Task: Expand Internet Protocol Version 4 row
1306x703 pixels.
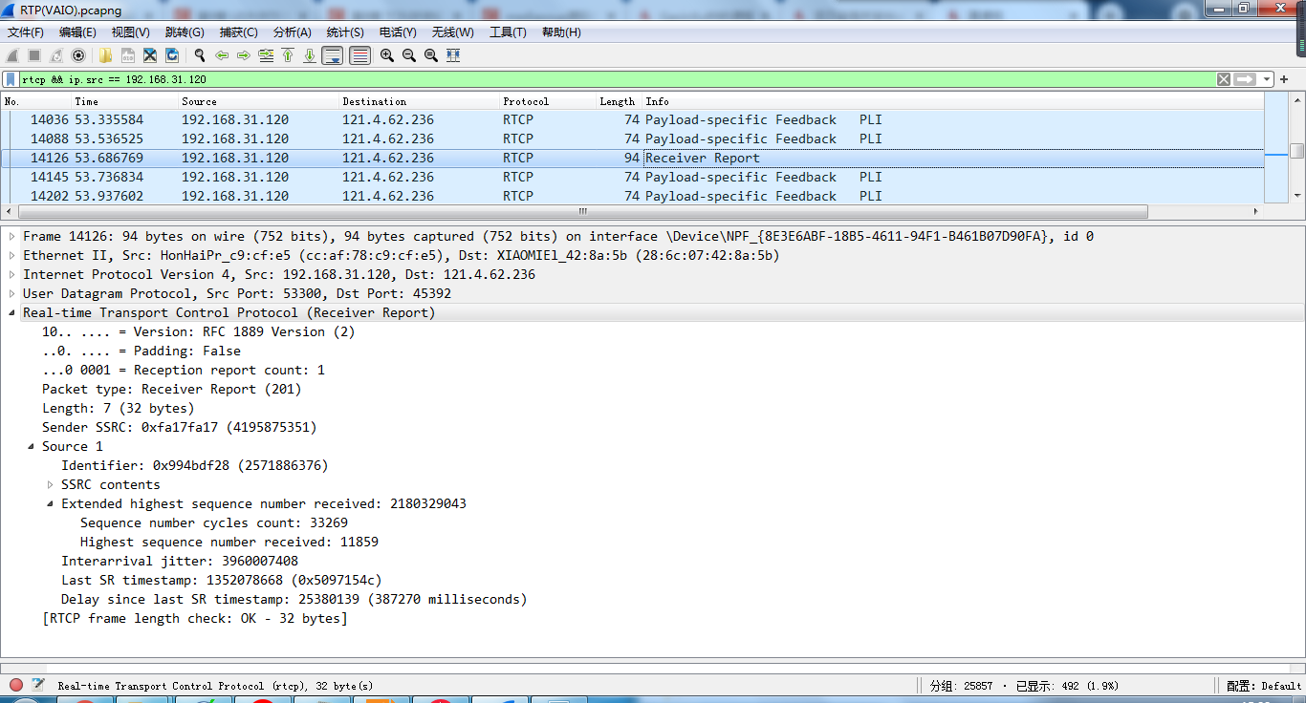Action: coord(11,274)
